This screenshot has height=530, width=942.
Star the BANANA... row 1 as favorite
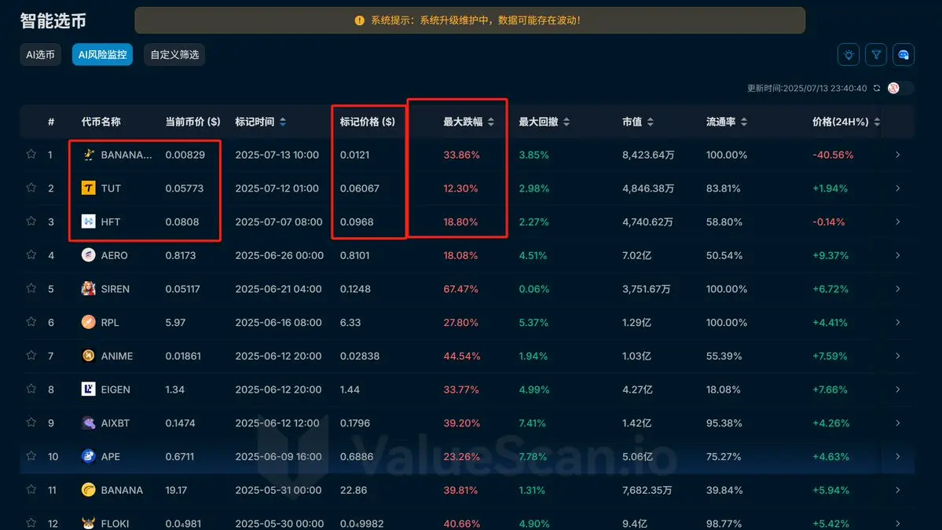click(31, 154)
